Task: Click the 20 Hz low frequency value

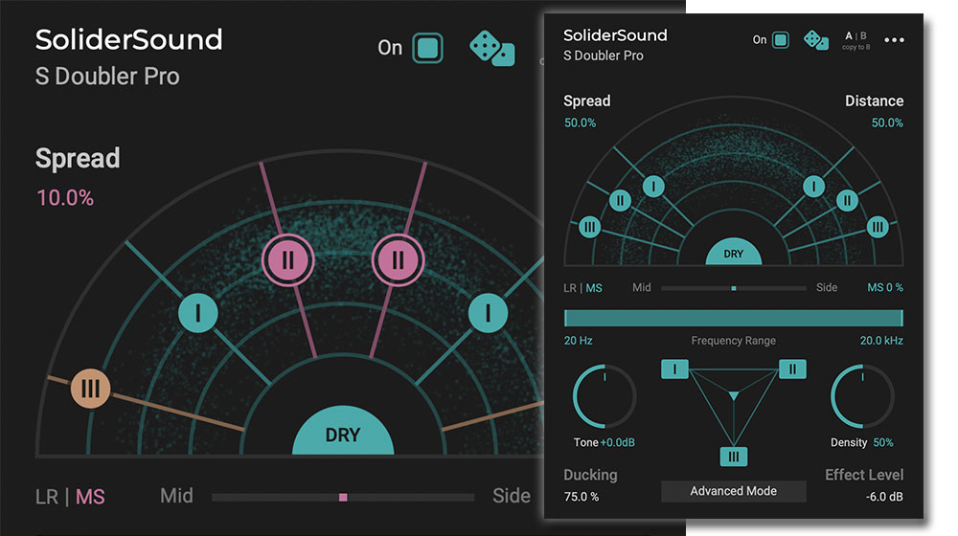Action: point(578,341)
